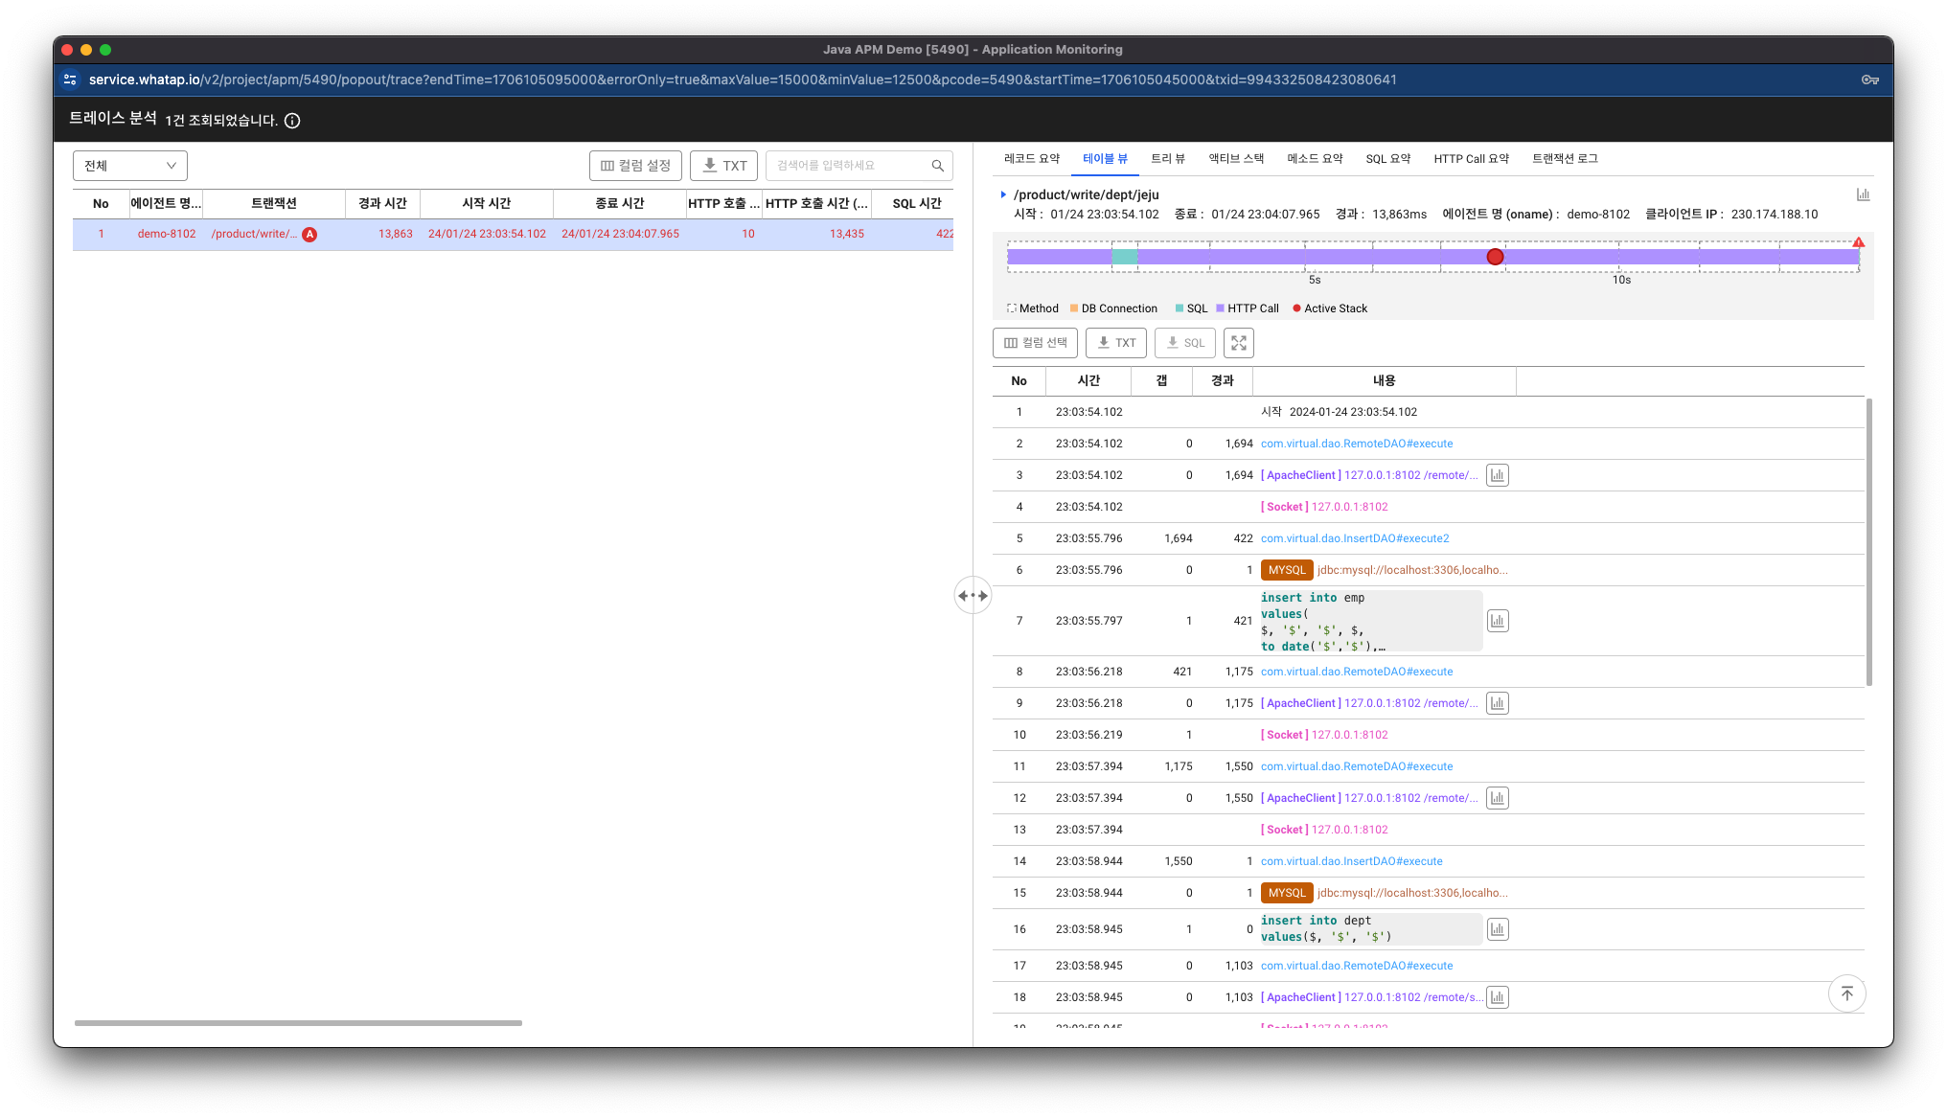1947x1118 pixels.
Task: Switch to the 트리 뷰 tab
Action: click(1167, 159)
